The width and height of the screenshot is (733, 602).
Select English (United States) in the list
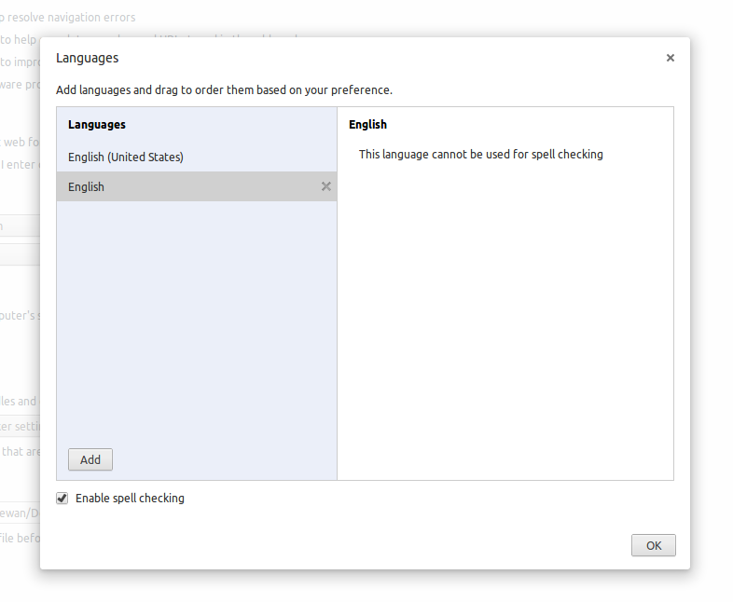point(126,157)
